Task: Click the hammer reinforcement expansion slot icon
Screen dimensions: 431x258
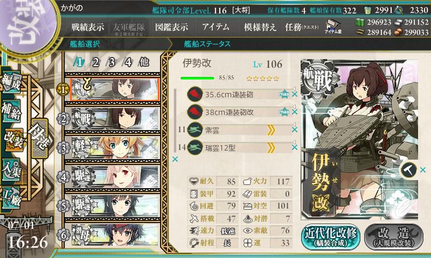Action: pyautogui.click(x=408, y=170)
